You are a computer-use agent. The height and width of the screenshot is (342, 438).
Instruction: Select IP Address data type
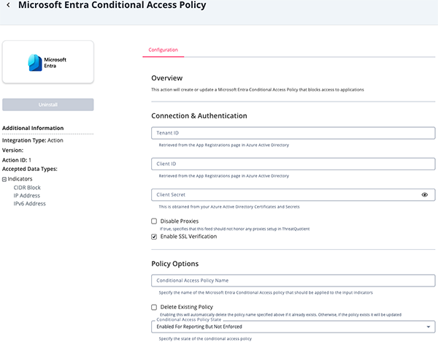point(27,195)
